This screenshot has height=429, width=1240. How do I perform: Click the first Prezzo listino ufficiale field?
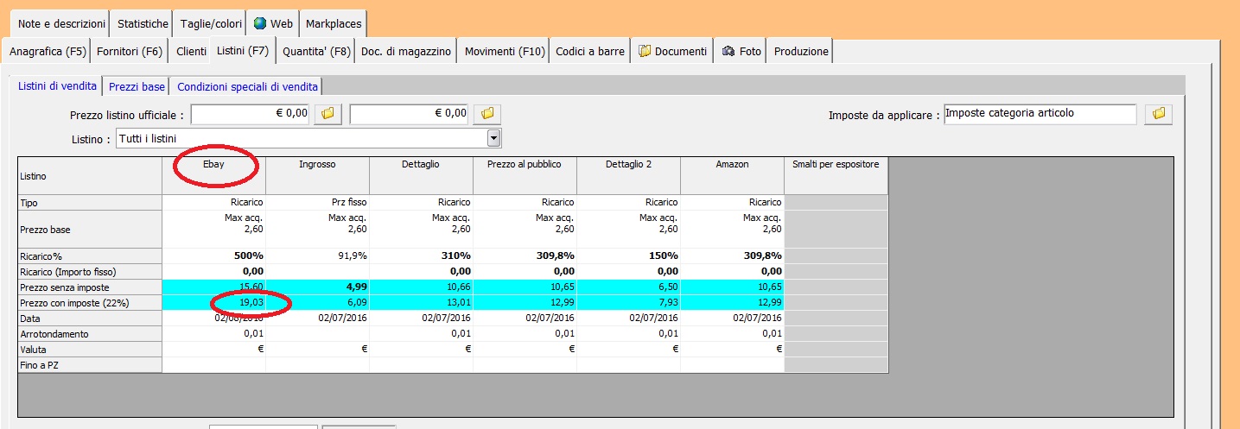[251, 114]
